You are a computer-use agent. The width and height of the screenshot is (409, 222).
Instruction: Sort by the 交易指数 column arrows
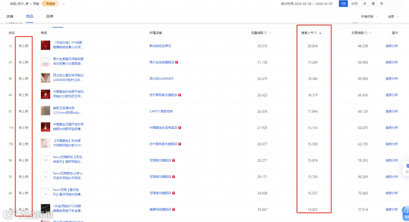coord(370,33)
